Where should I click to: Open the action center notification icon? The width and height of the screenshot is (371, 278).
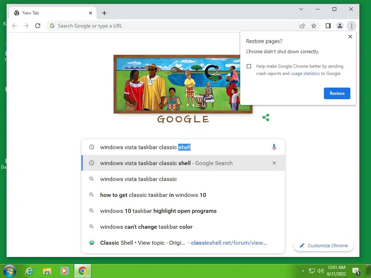pyautogui.click(x=356, y=271)
